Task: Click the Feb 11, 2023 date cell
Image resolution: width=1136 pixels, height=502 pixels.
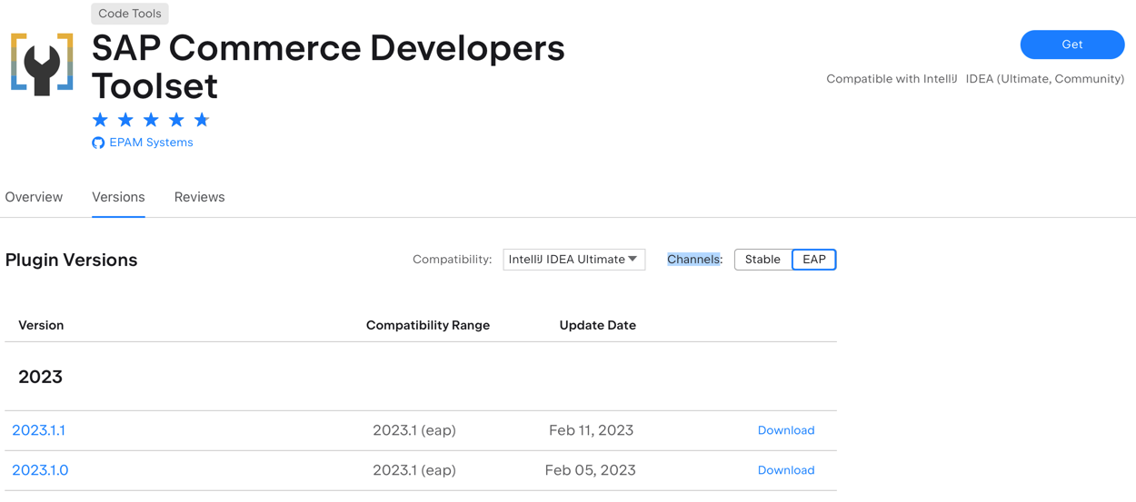Action: 592,430
